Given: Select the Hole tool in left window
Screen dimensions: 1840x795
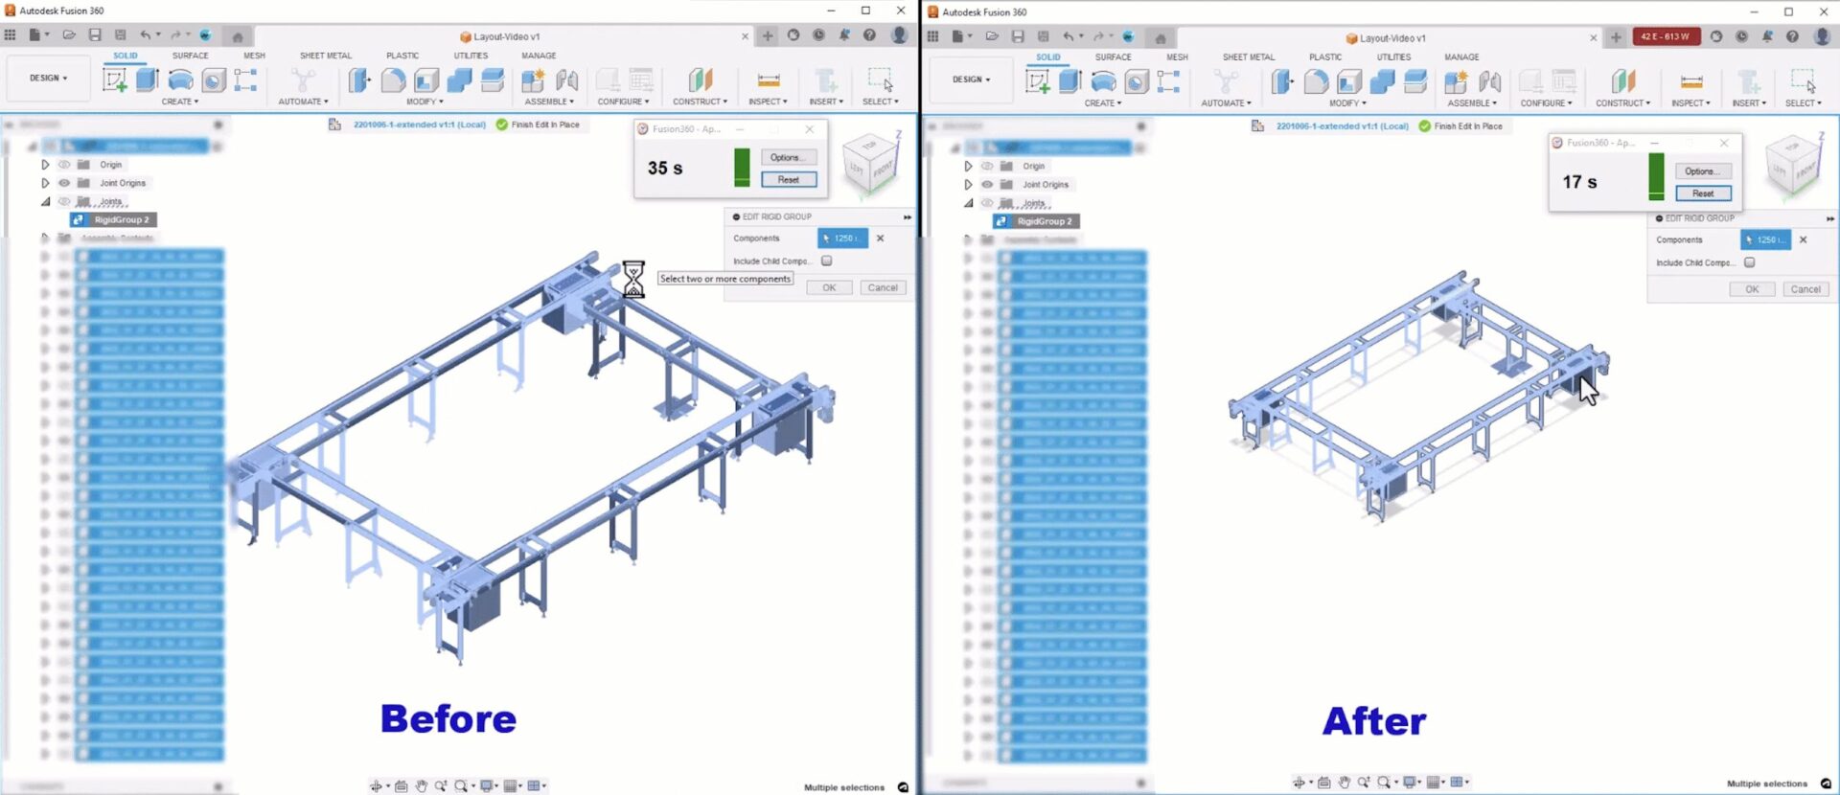Looking at the screenshot, I should (x=214, y=80).
